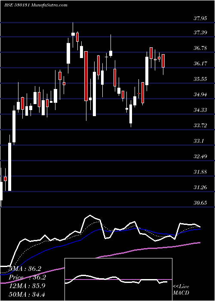
Task: Click inside the MACD inset chart
Action: pos(118,279)
